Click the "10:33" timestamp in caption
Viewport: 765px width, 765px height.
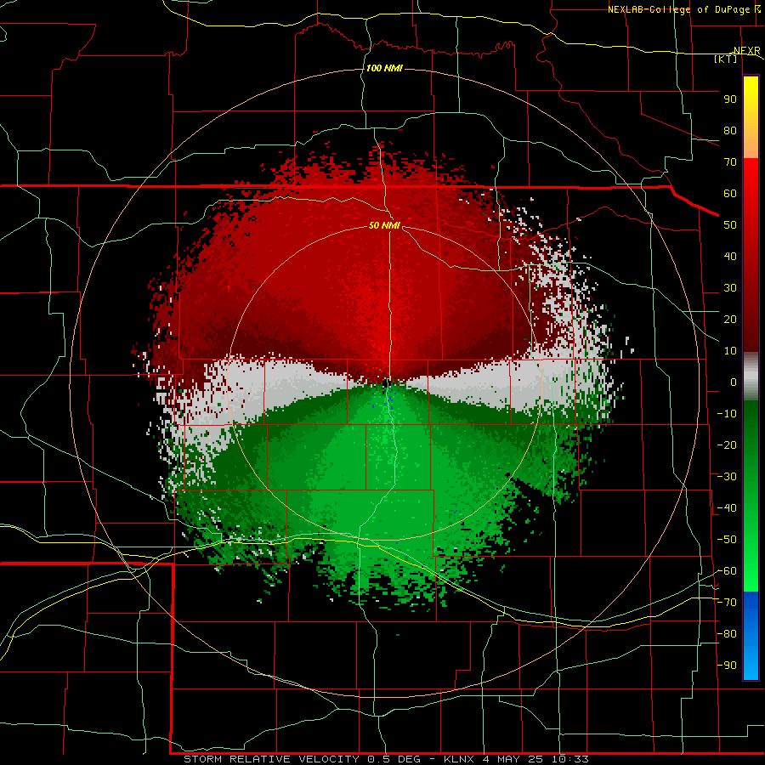click(569, 759)
